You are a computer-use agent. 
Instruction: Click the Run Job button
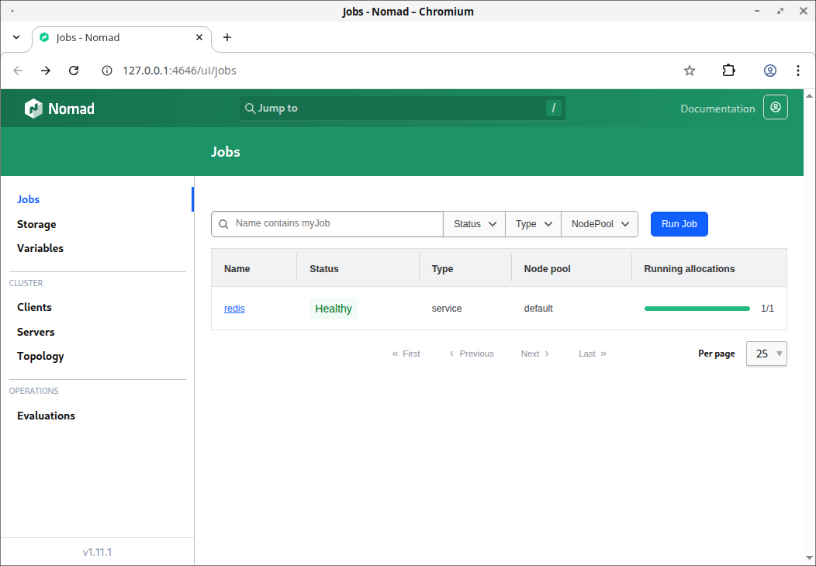[x=679, y=224]
